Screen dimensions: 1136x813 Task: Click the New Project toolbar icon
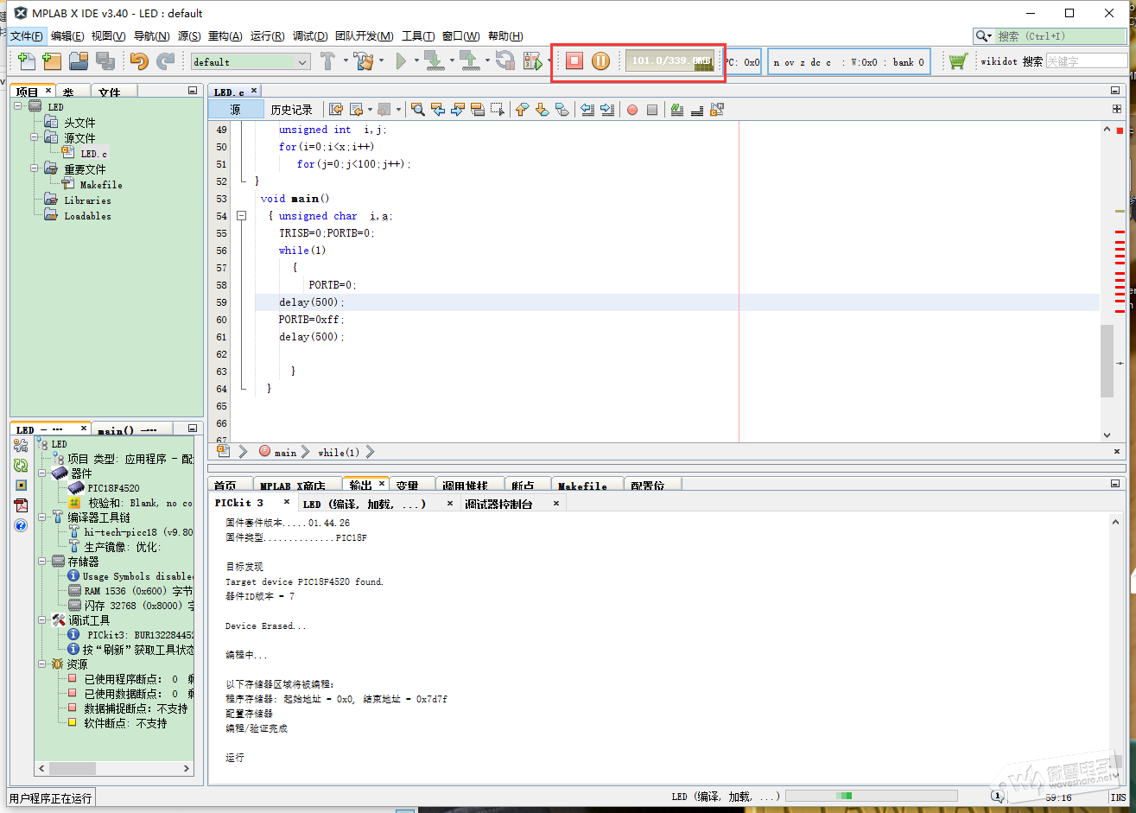coord(52,61)
